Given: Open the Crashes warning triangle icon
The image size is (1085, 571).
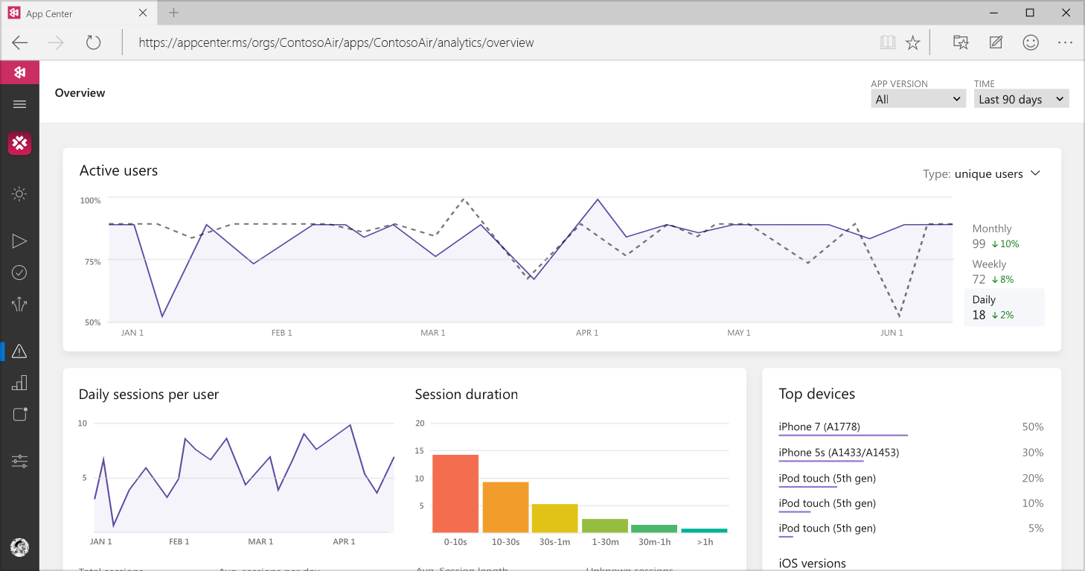Looking at the screenshot, I should pos(19,351).
